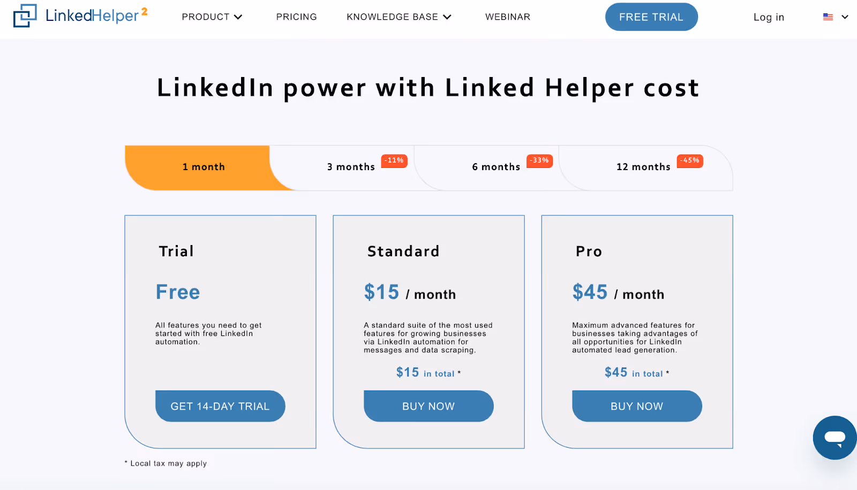Open the chat widget bubble

[x=834, y=438]
